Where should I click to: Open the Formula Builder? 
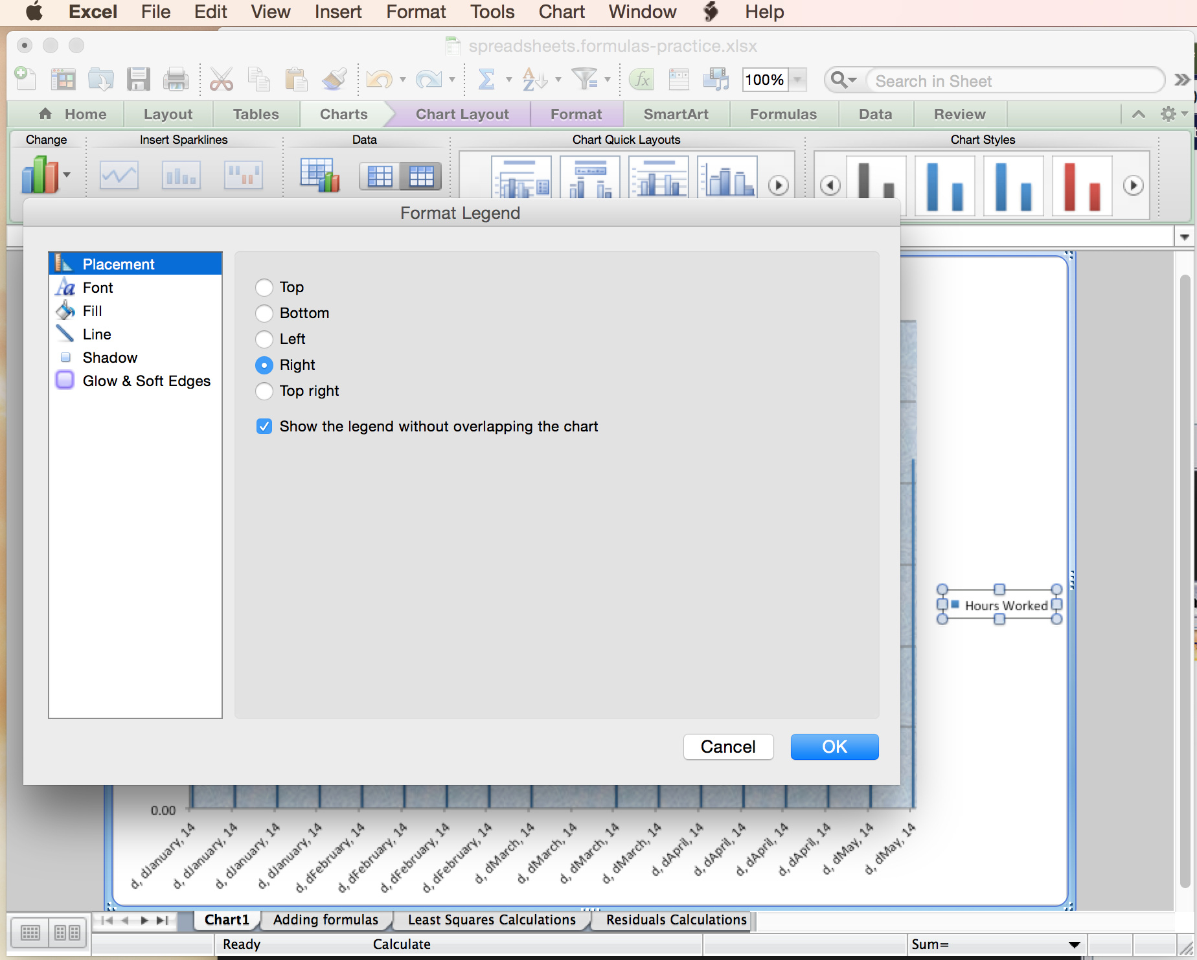640,79
